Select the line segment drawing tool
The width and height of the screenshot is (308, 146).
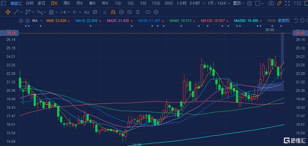pos(16,12)
